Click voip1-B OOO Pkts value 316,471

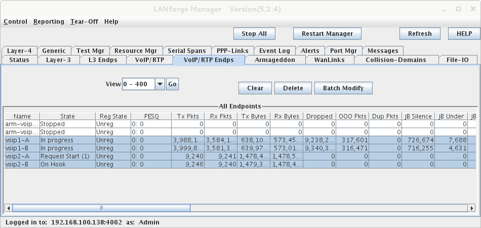(352, 148)
